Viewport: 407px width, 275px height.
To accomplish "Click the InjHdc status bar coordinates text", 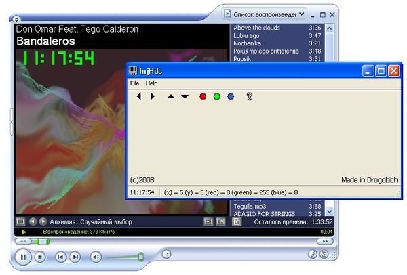I will point(231,192).
